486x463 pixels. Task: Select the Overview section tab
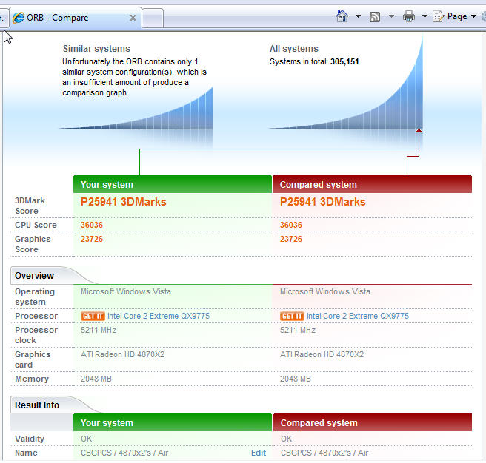tap(34, 275)
